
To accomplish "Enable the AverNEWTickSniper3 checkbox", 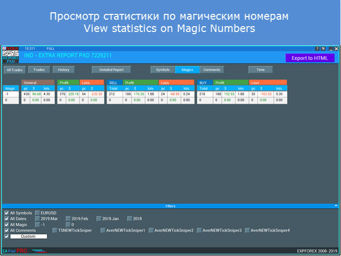I will point(199,230).
